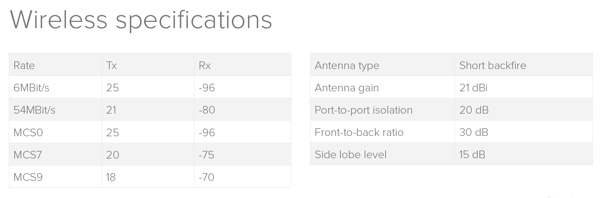Image resolution: width=602 pixels, height=198 pixels.
Task: Select the Short backfire value
Action: click(493, 65)
